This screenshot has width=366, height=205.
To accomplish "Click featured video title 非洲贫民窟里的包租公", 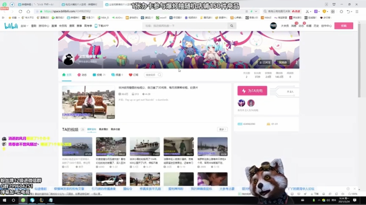I will pos(158,88).
